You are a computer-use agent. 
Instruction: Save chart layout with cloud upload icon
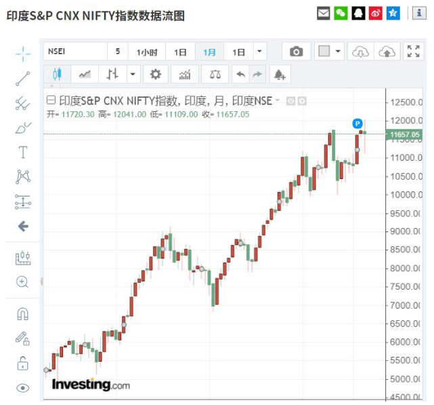(387, 52)
